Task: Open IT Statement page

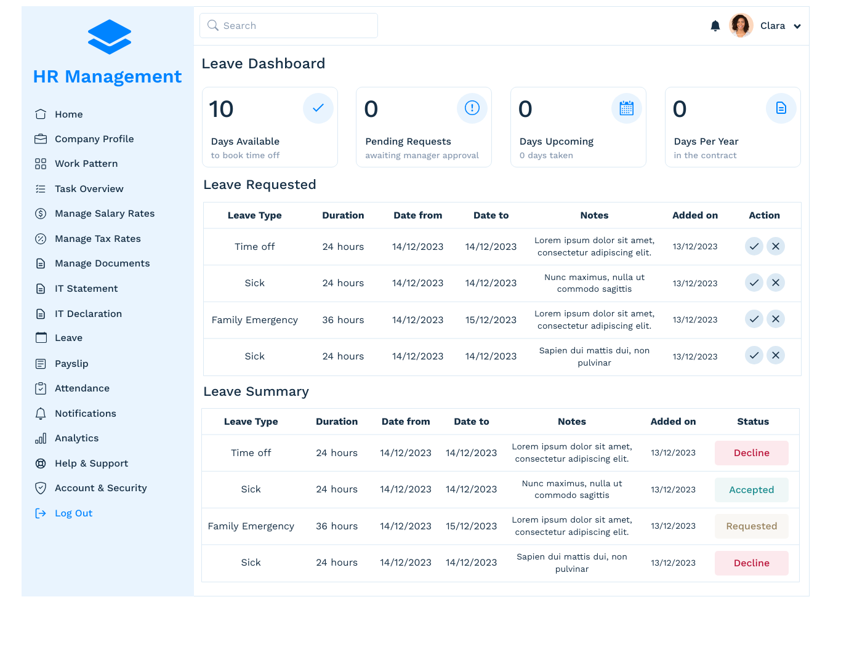Action: (86, 289)
